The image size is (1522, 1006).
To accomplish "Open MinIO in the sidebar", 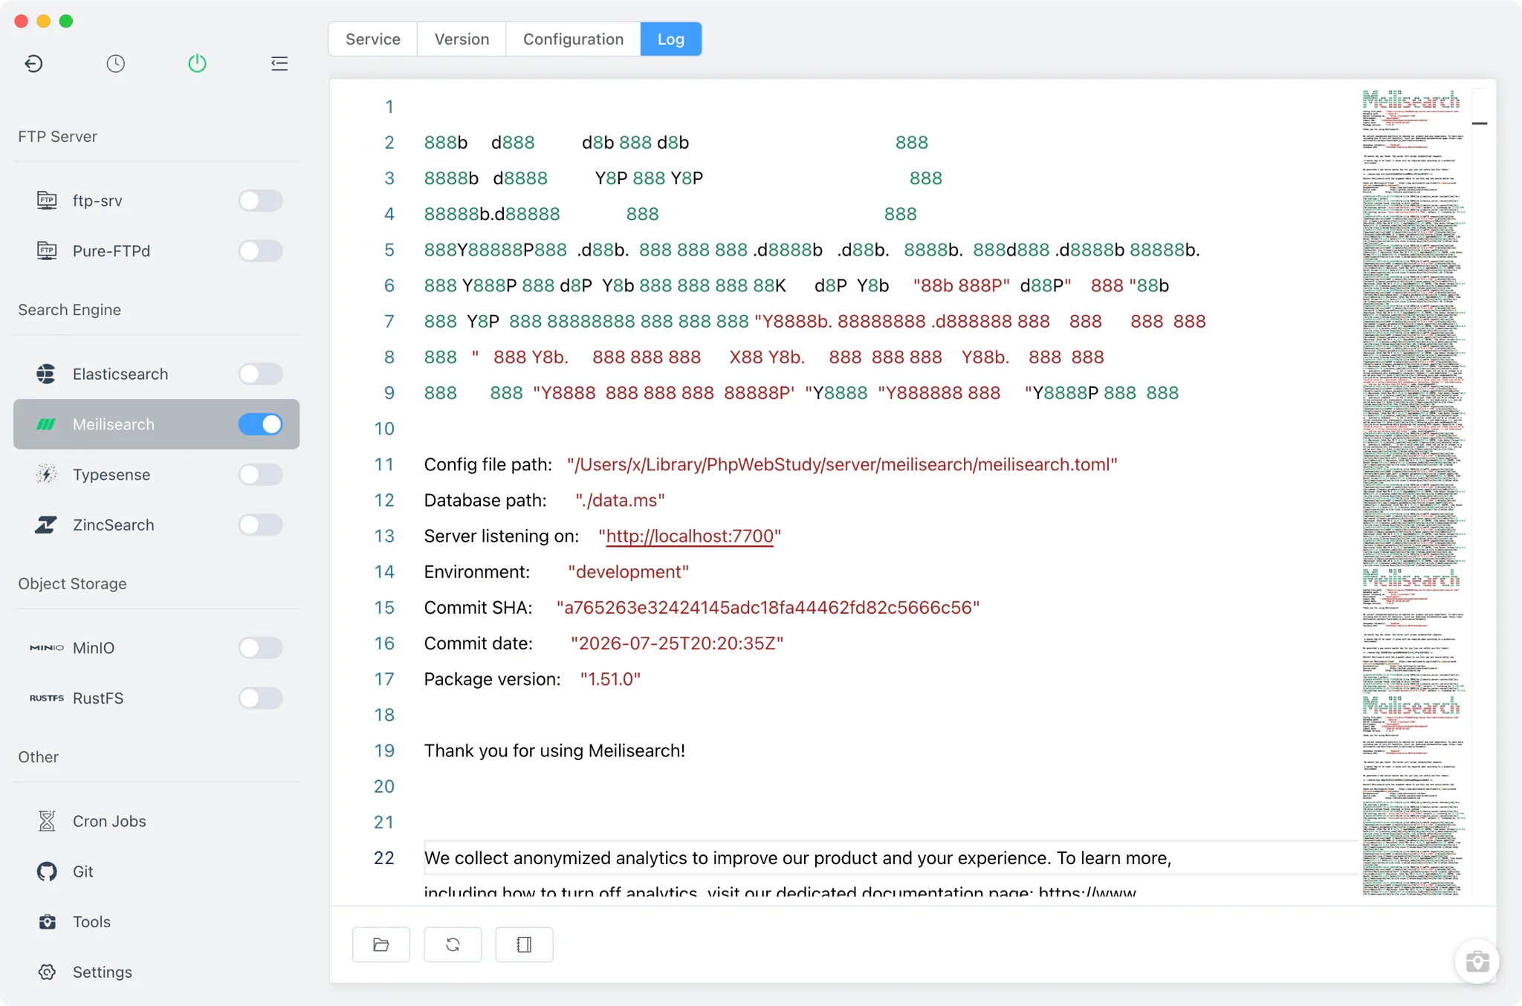I will tap(156, 648).
